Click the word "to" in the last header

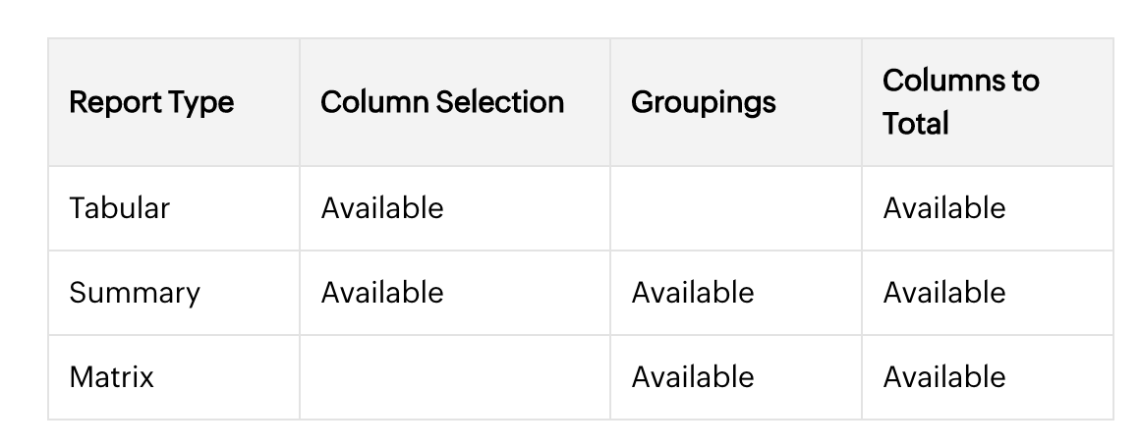coord(1022,81)
